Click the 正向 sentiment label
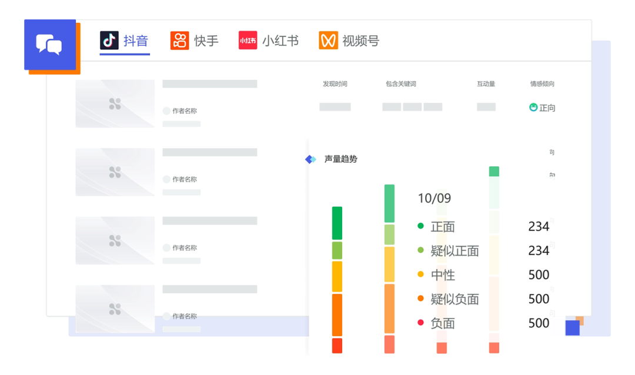Image resolution: width=635 pixels, height=375 pixels. coord(547,108)
